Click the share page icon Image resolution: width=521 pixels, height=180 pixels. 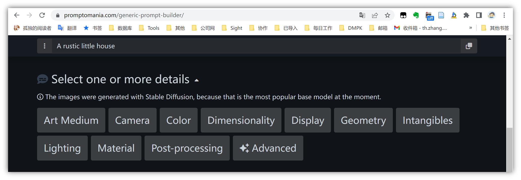coord(375,15)
